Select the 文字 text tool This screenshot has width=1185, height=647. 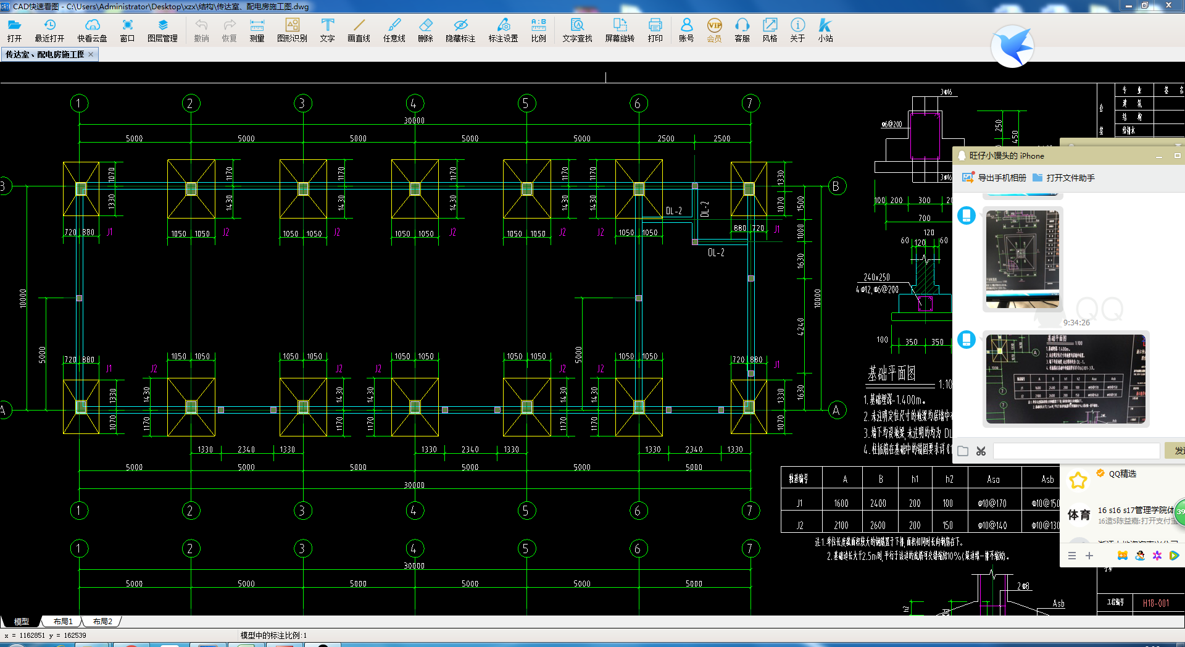pos(327,30)
